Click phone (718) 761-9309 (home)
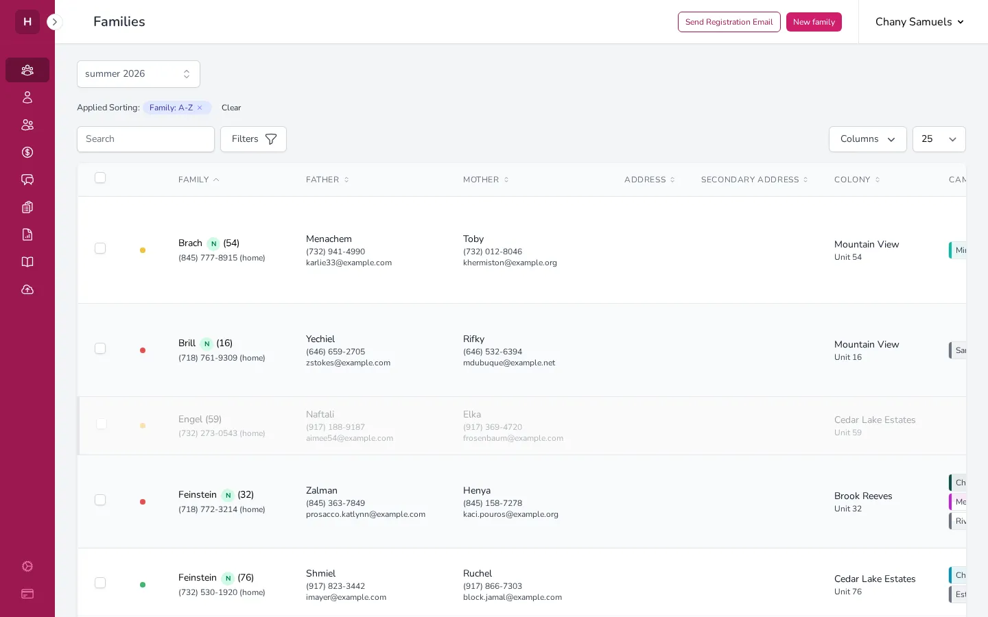This screenshot has height=617, width=988. coord(222,358)
